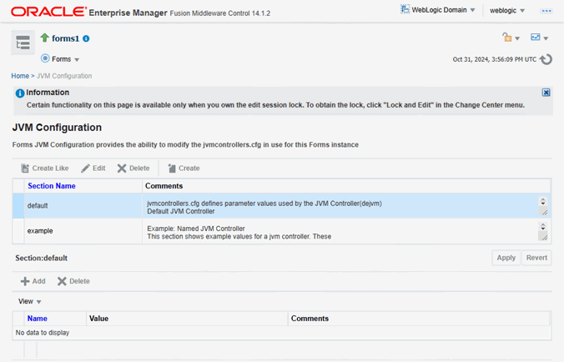This screenshot has height=362, width=564.
Task: Click the Forms target menu icon
Action: coord(45,58)
